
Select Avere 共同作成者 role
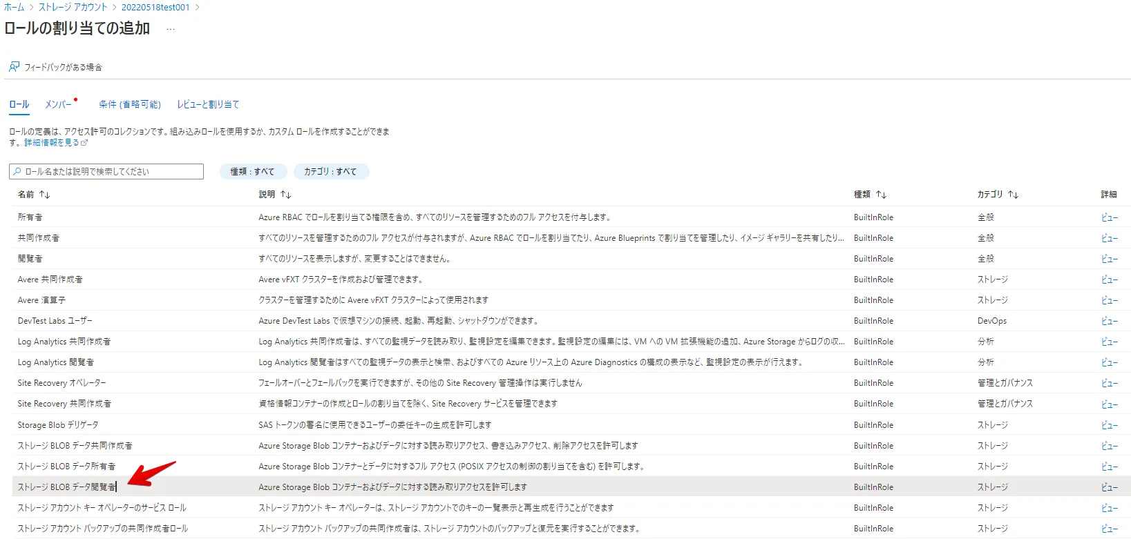571,279
